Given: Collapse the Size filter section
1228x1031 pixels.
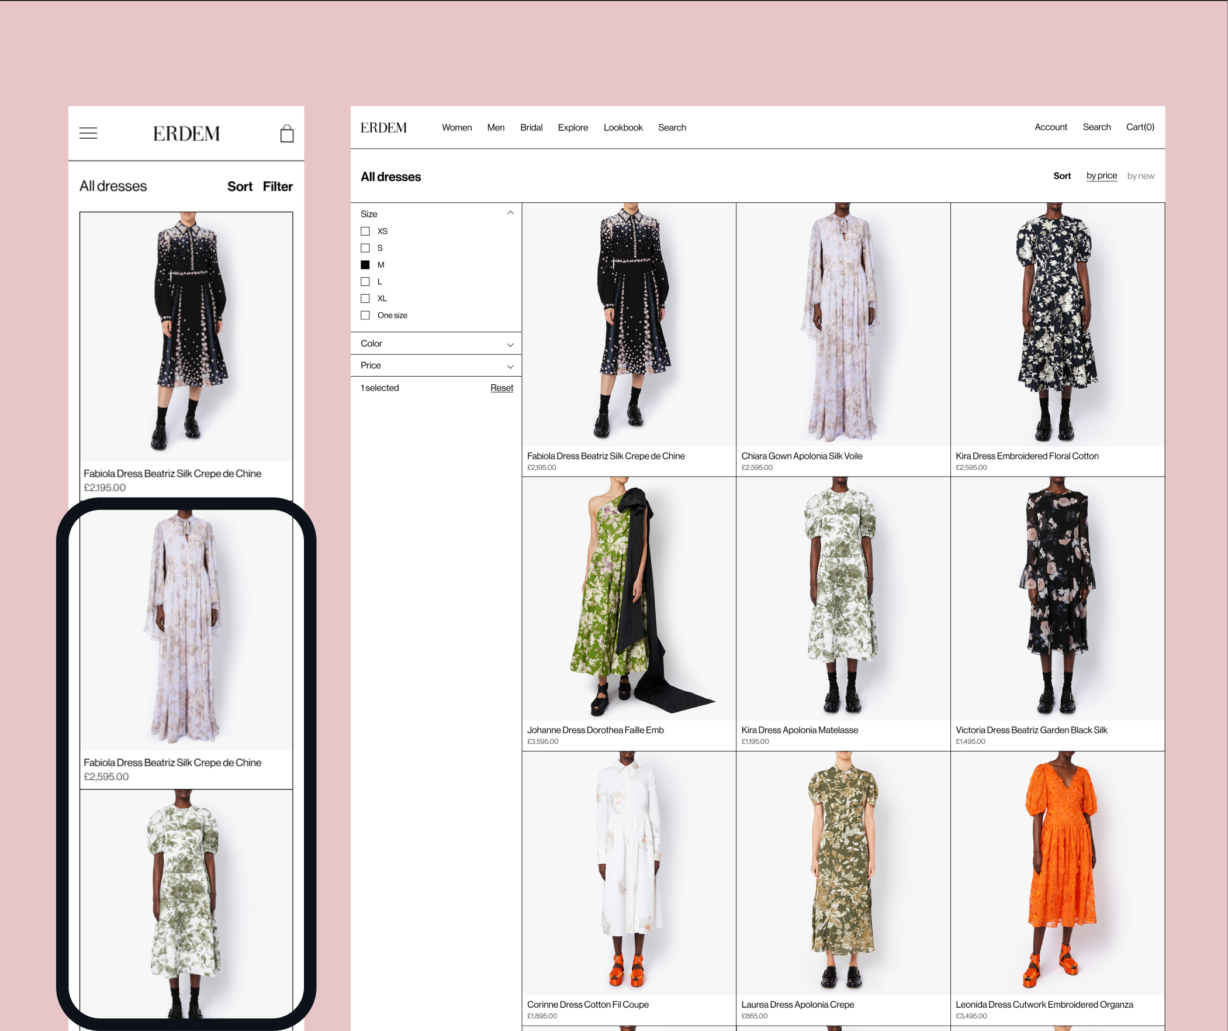Looking at the screenshot, I should [510, 213].
